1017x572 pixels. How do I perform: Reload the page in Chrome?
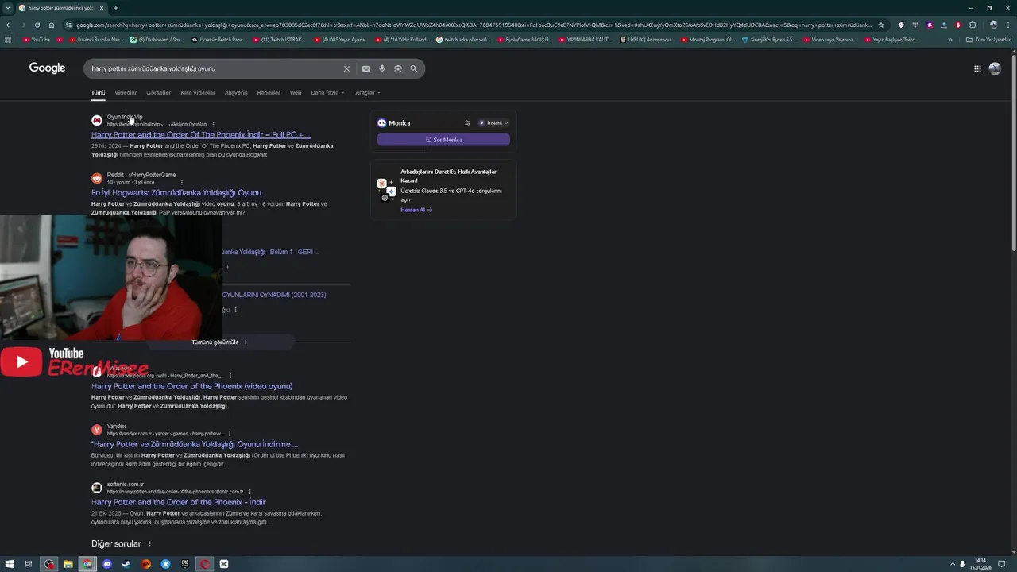click(37, 25)
